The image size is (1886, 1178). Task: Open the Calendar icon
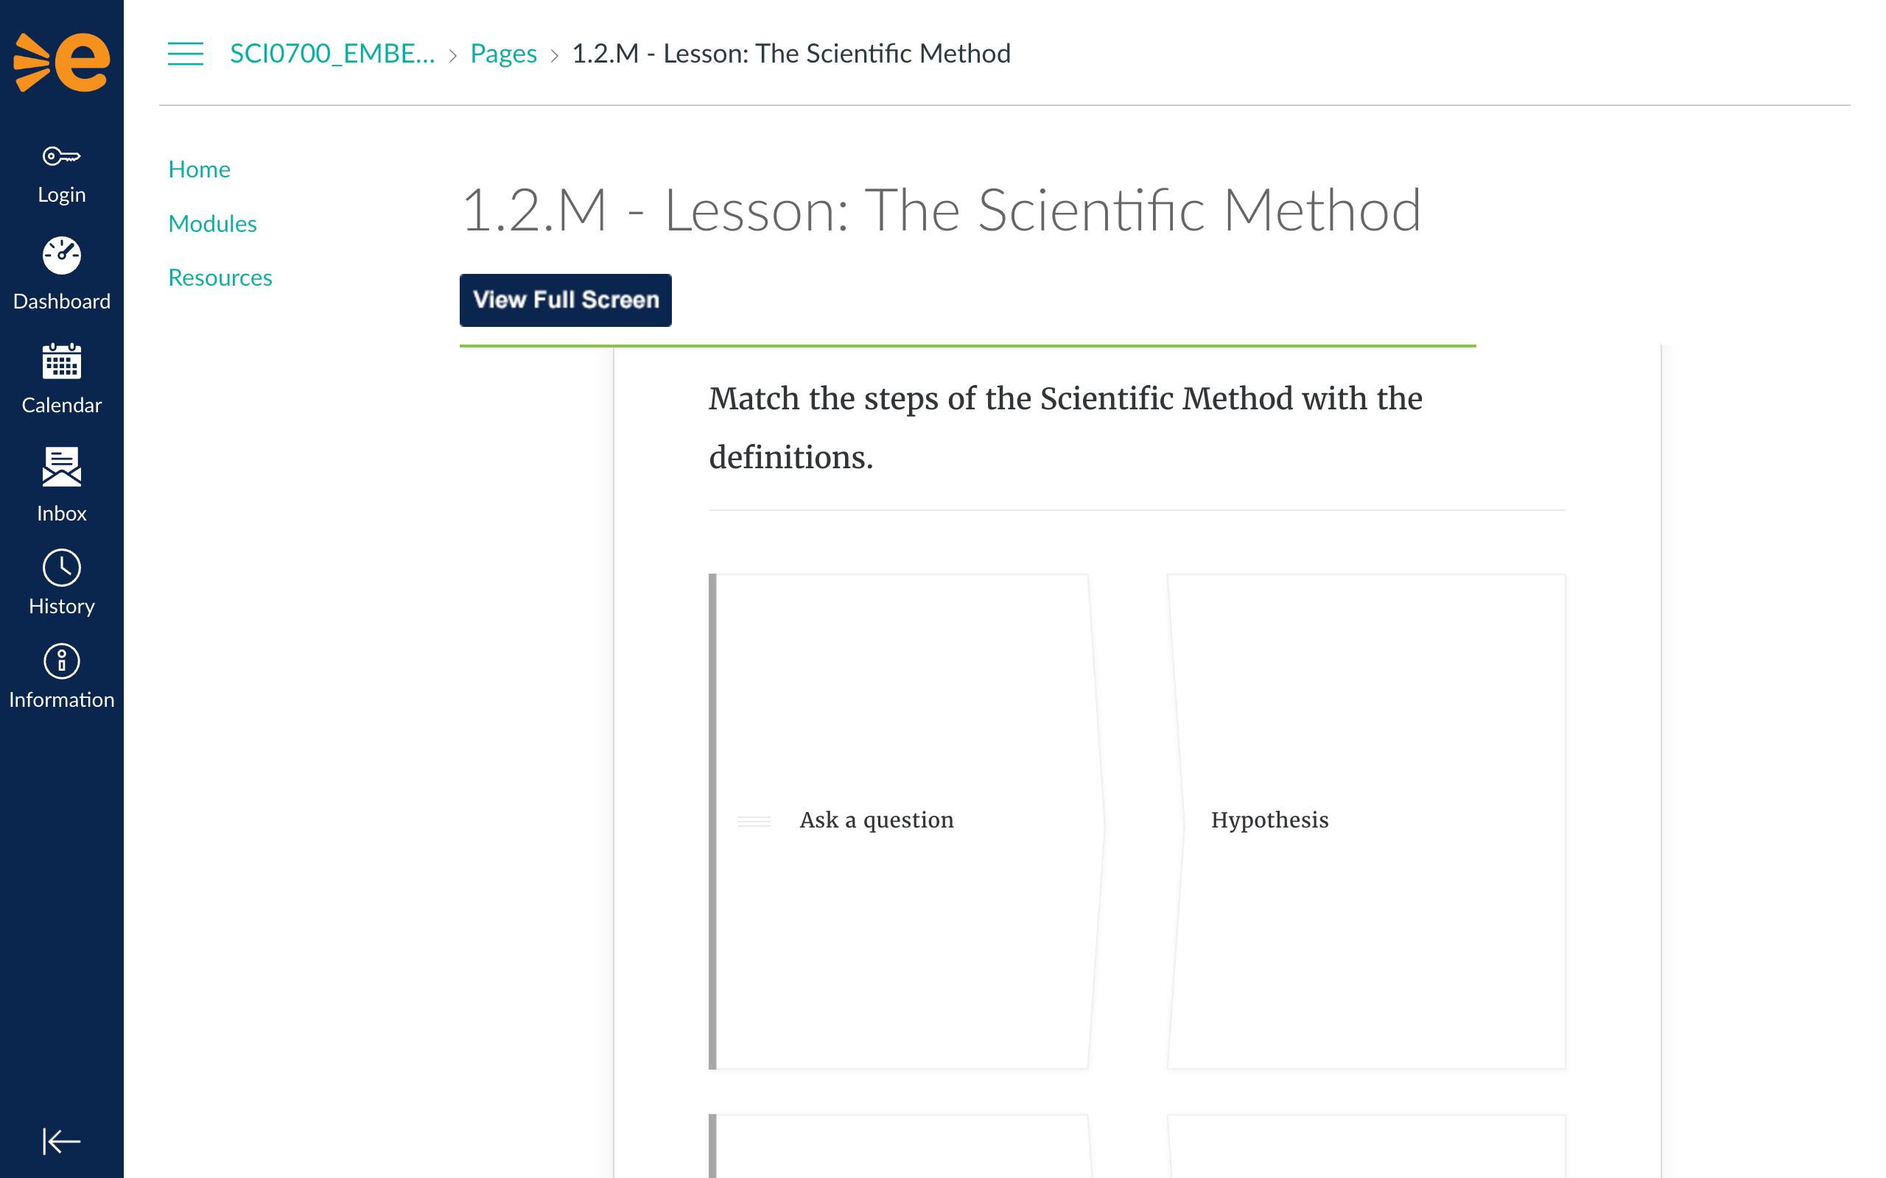(62, 361)
